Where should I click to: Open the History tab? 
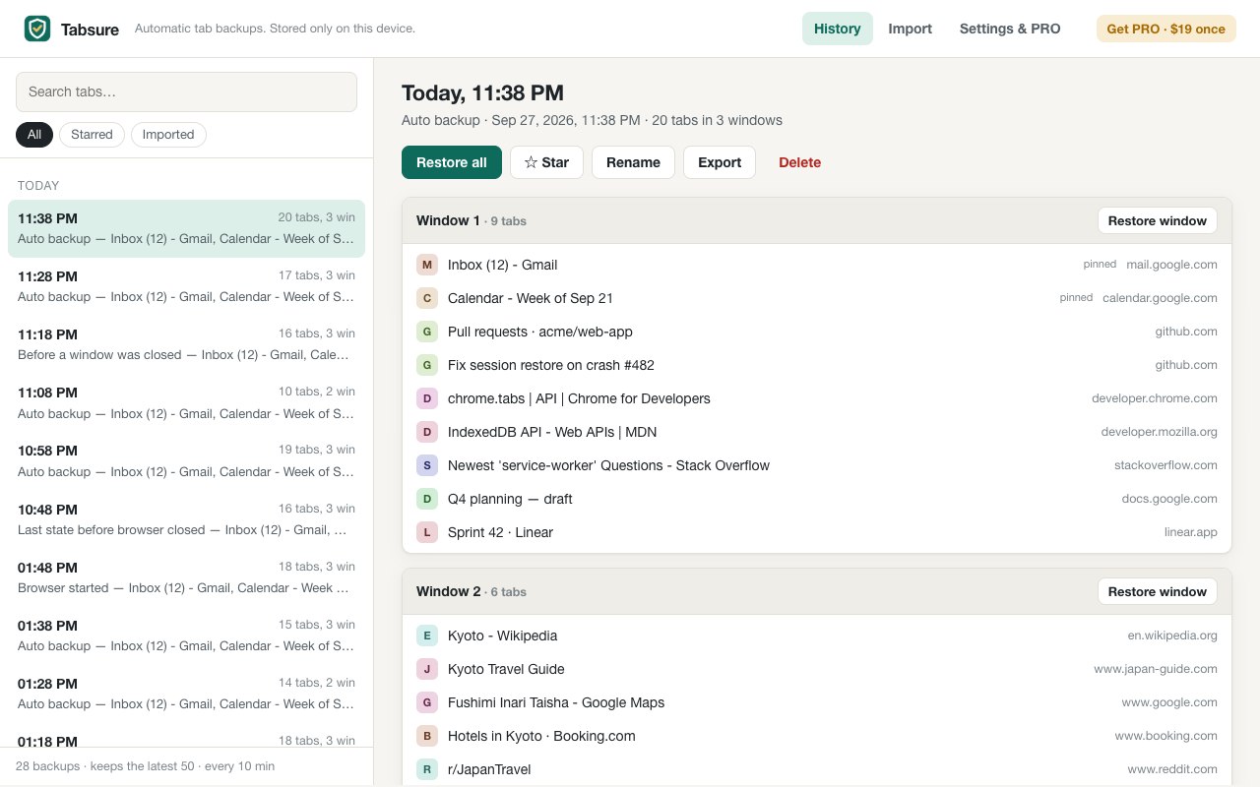(x=838, y=29)
